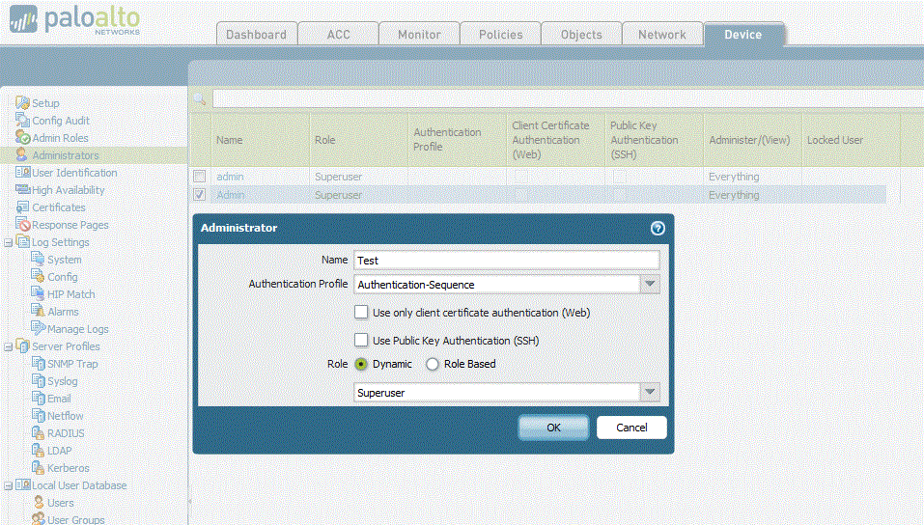Viewport: 924px width, 525px height.
Task: Collapse the Server Profiles tree node
Action: (9, 346)
